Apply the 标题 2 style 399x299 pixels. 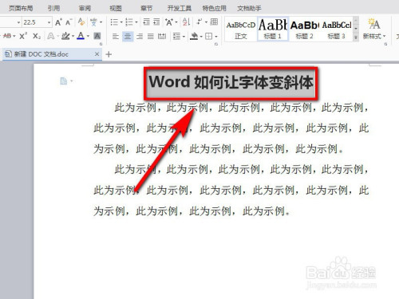pyautogui.click(x=305, y=30)
